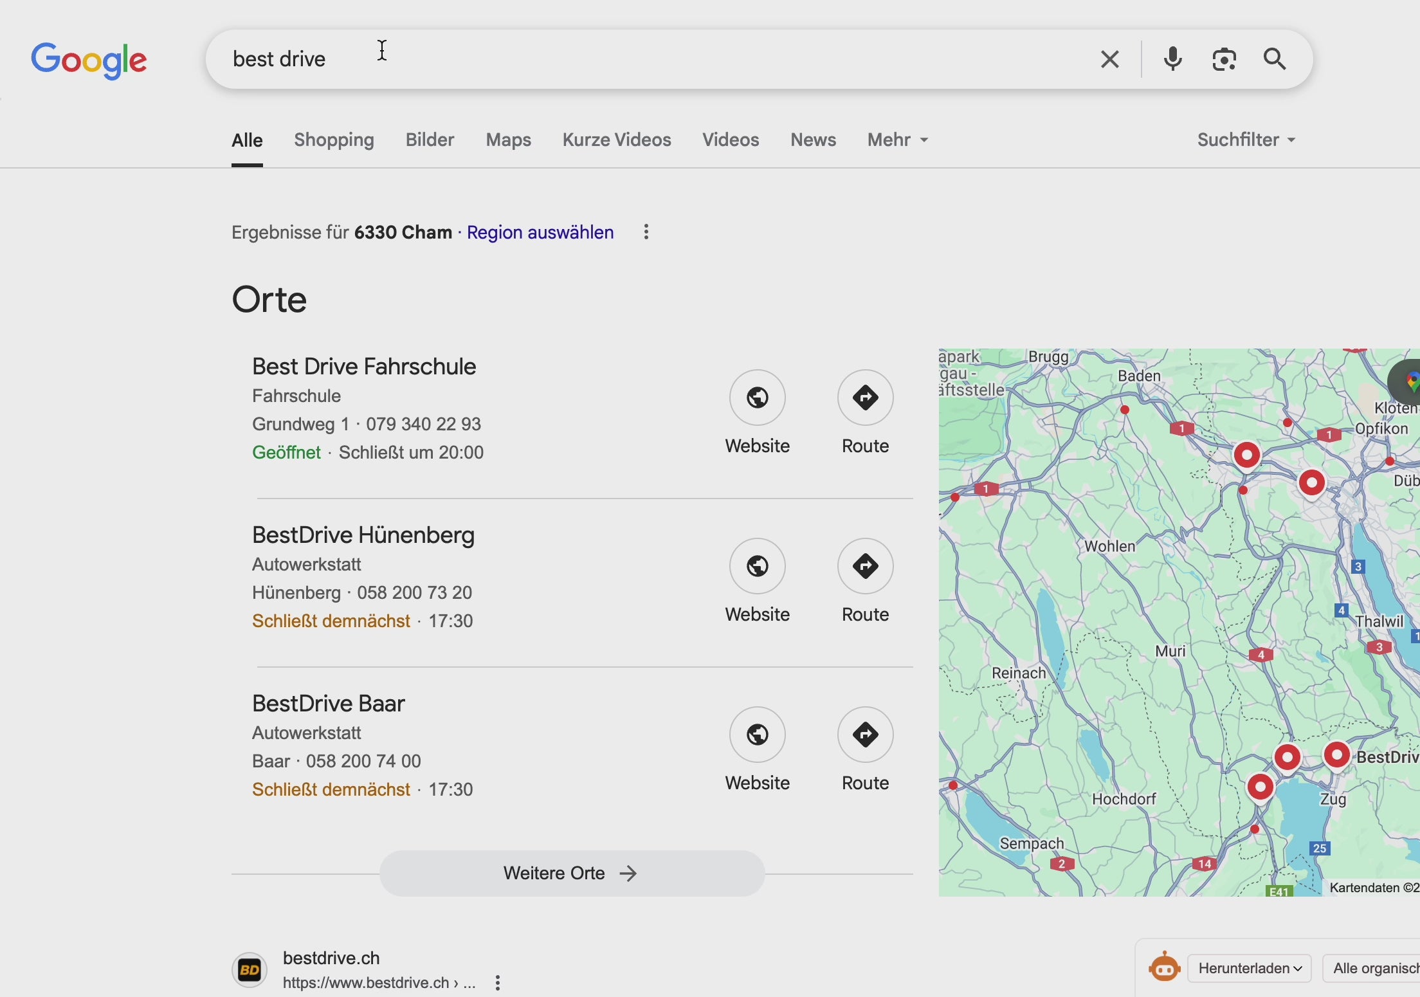Open Google Lens image search icon
This screenshot has width=1420, height=997.
tap(1224, 59)
